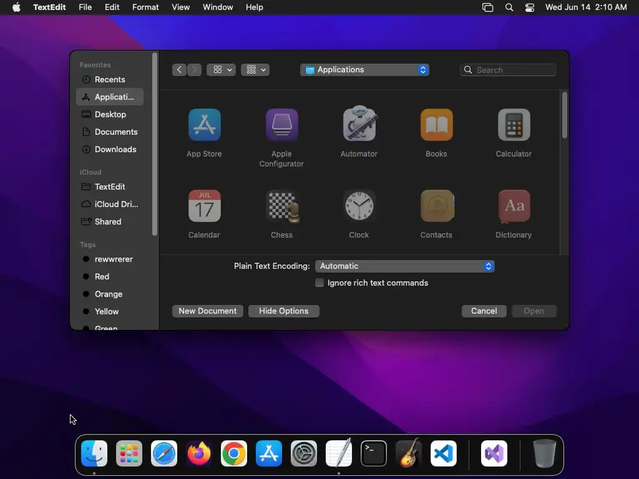The height and width of the screenshot is (479, 639).
Task: Select Apple Configurator in the file list
Action: 281,125
